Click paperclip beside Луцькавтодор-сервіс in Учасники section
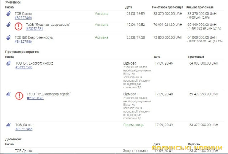The height and width of the screenshot is (154, 228). 9,25
